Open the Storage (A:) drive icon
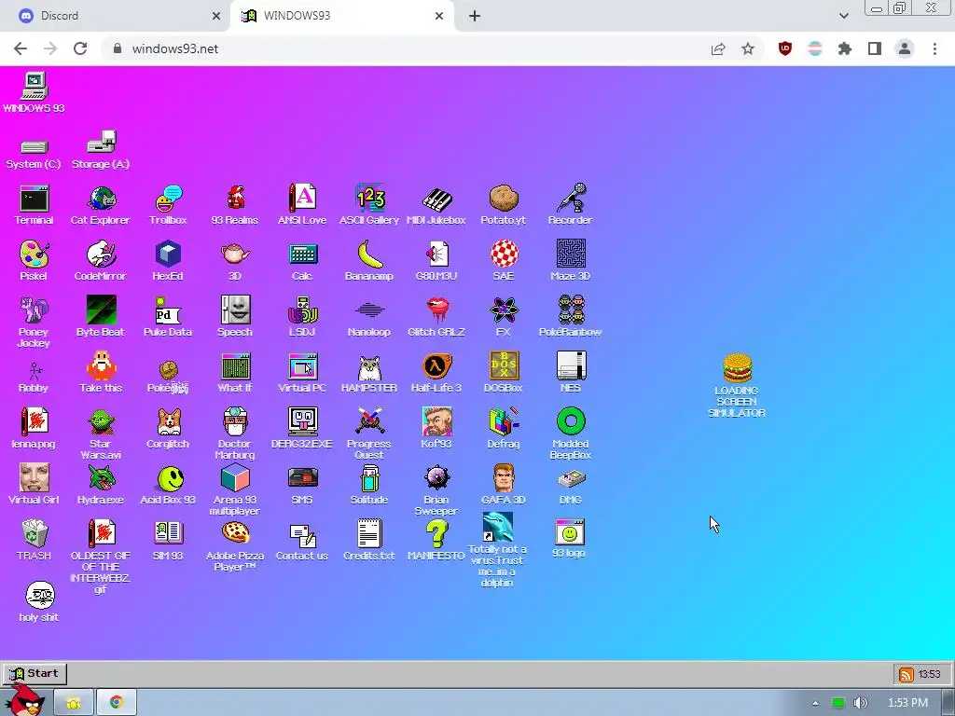Screen dimensions: 955x716 101,150
